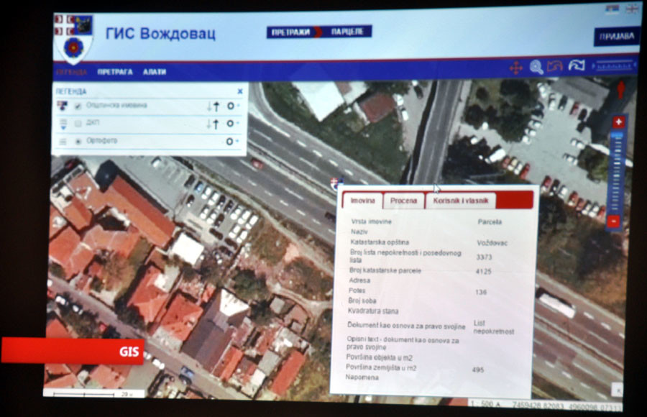Image resolution: width=647 pixels, height=417 pixels.
Task: Open the Korisnik i vlasnik tab
Action: [x=461, y=201]
